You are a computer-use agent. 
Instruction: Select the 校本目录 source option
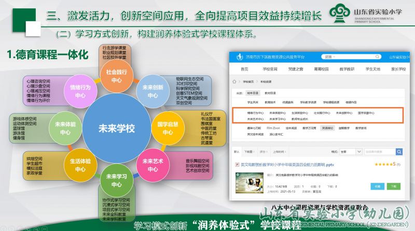(x=253, y=93)
